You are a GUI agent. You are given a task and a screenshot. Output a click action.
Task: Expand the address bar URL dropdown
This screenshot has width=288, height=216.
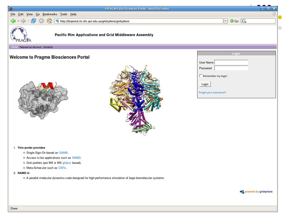pos(226,21)
